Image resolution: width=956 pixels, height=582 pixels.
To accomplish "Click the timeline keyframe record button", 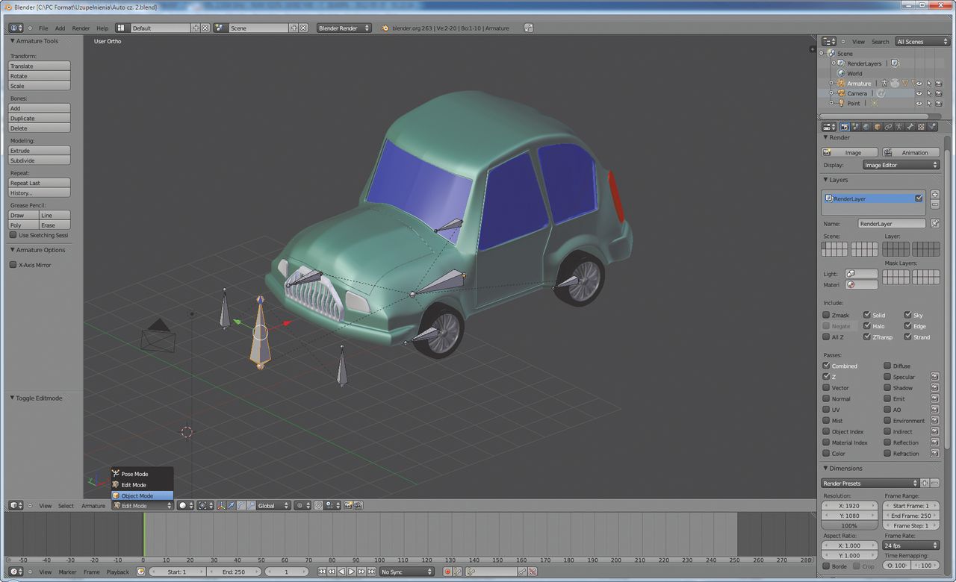I will click(447, 572).
